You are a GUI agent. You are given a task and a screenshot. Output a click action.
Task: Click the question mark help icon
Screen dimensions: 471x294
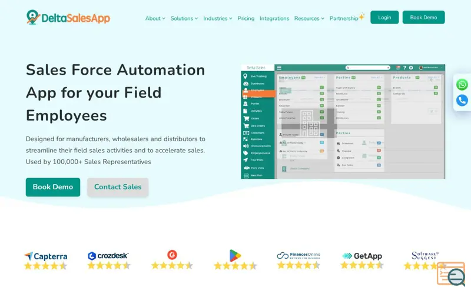(404, 68)
